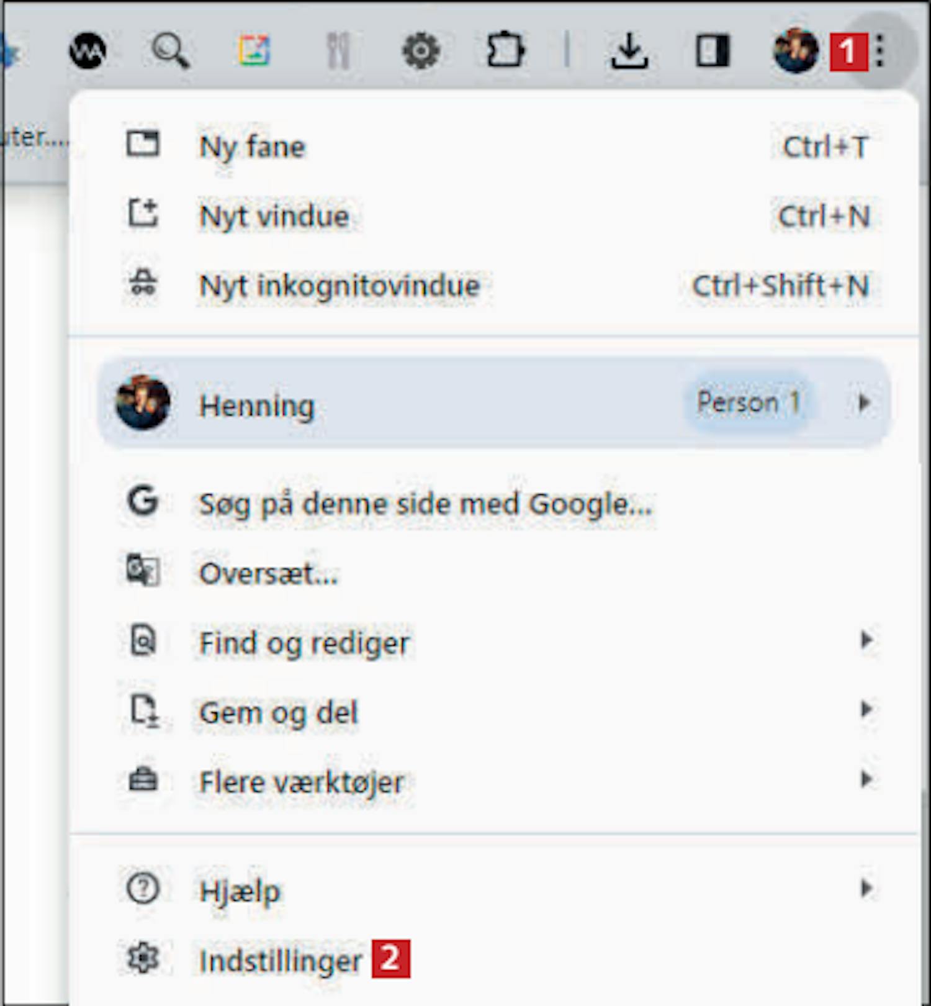Open the Downloads icon in toolbar
Screen dimensions: 931x1006
coord(629,51)
